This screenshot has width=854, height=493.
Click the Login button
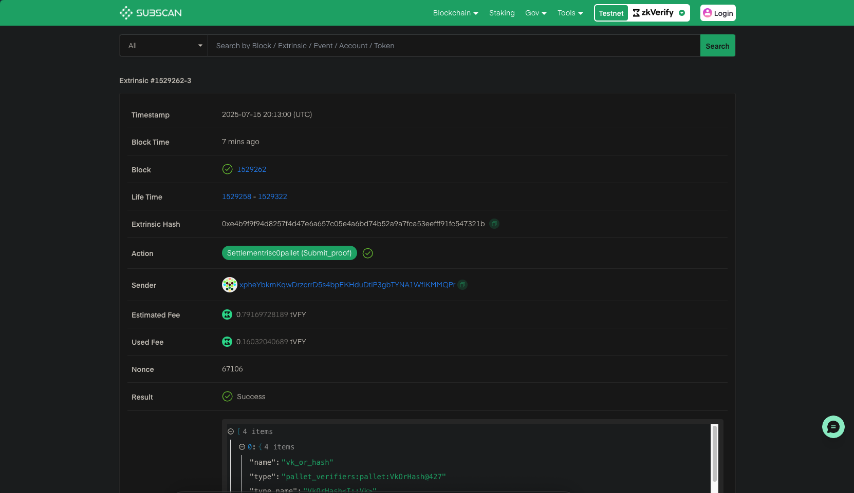718,13
